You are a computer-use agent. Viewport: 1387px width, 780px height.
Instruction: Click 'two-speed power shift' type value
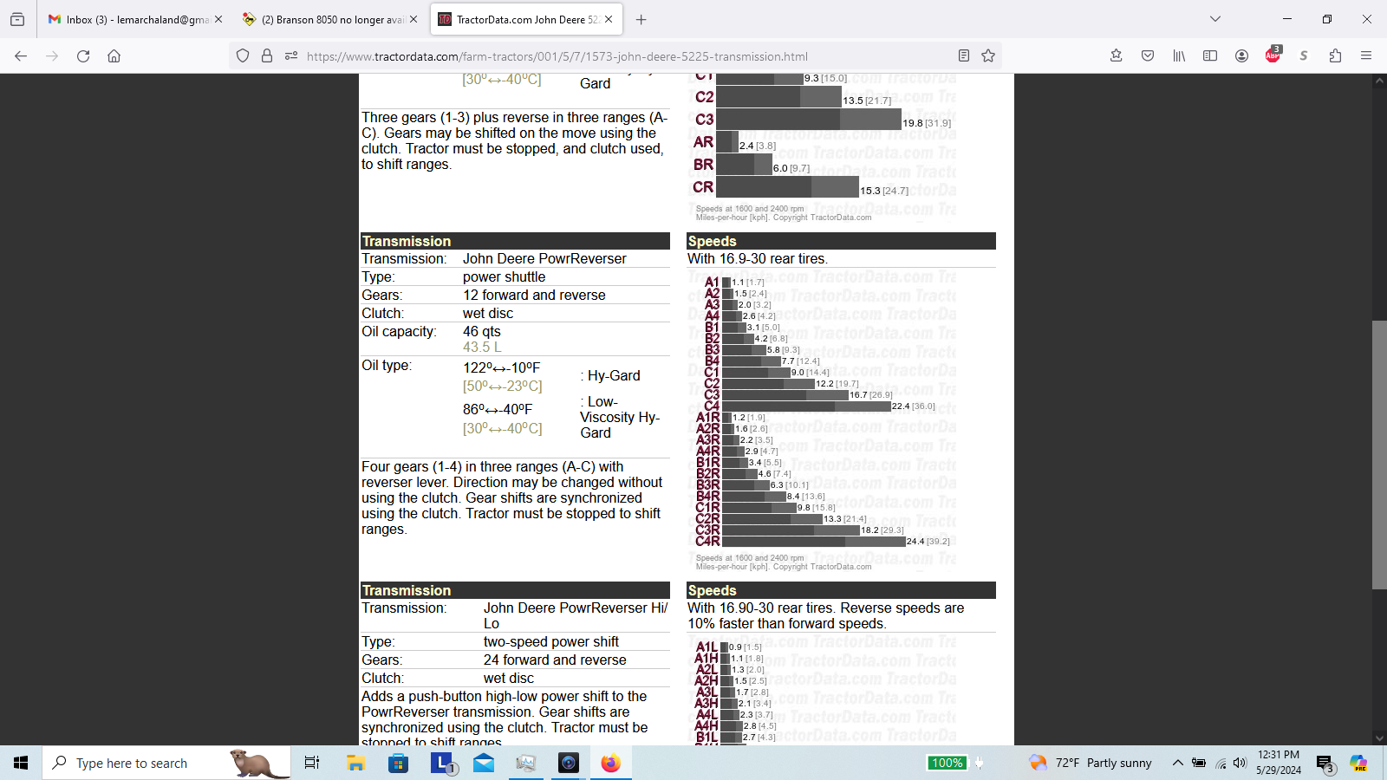pos(551,641)
